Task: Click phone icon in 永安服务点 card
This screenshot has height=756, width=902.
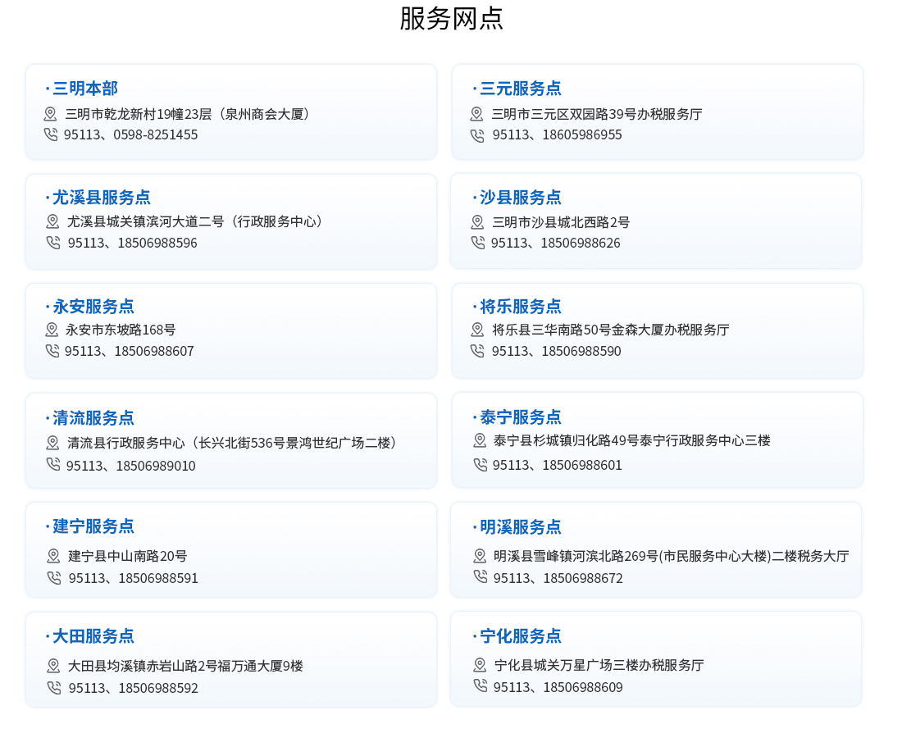Action: pos(52,350)
